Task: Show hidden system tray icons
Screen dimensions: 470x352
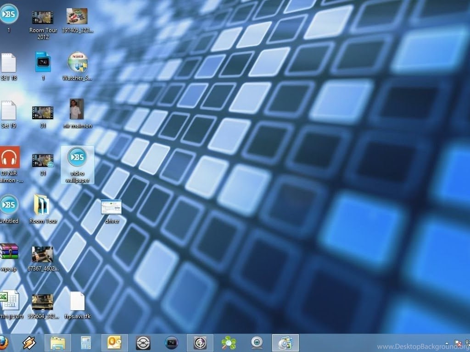Action: [x=447, y=343]
